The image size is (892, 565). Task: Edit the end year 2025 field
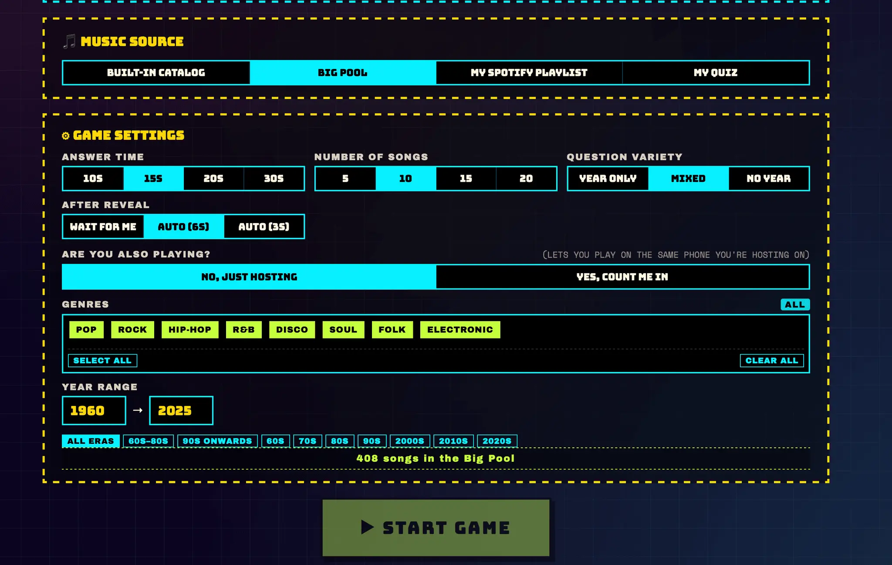click(181, 410)
